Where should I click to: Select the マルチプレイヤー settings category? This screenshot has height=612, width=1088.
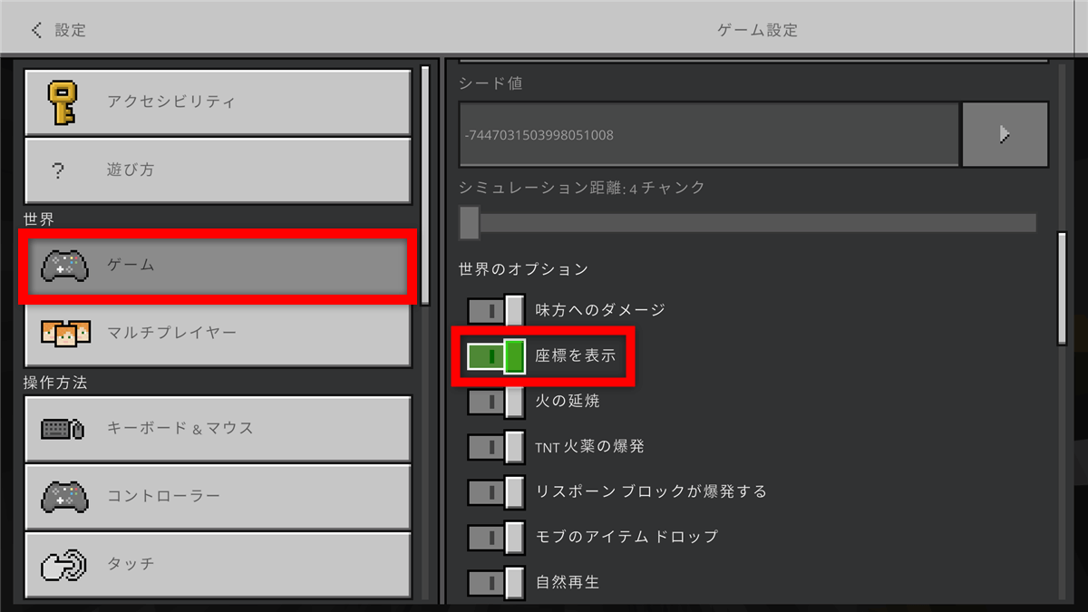tap(218, 333)
